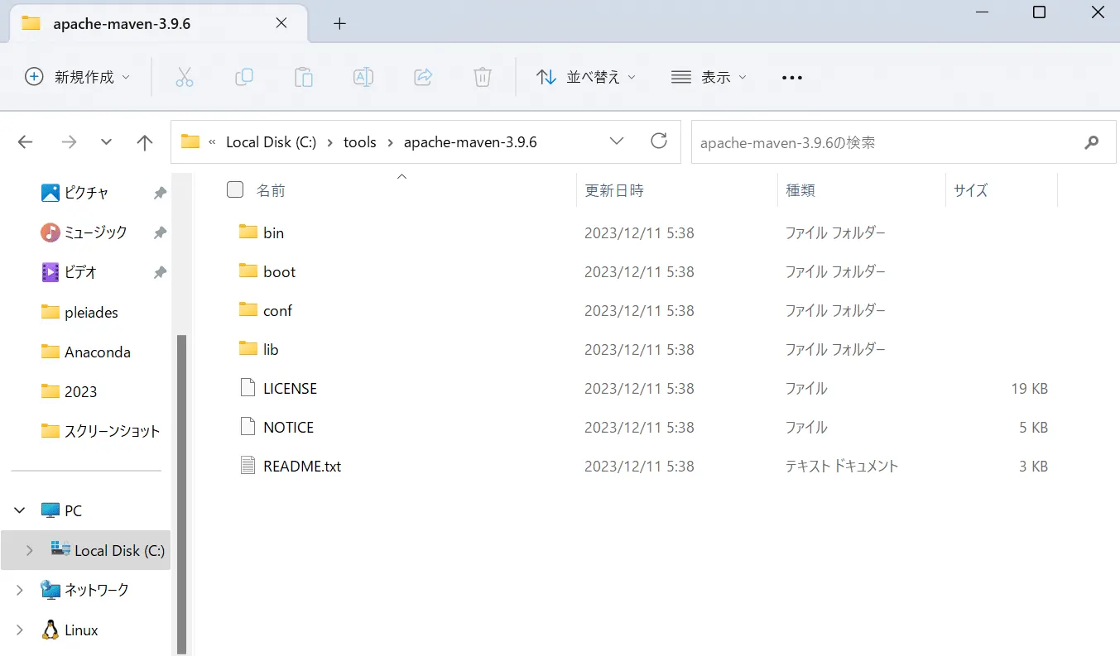Unpin ミュージック using its pin icon
Viewport: 1120px width, 656px height.
160,232
